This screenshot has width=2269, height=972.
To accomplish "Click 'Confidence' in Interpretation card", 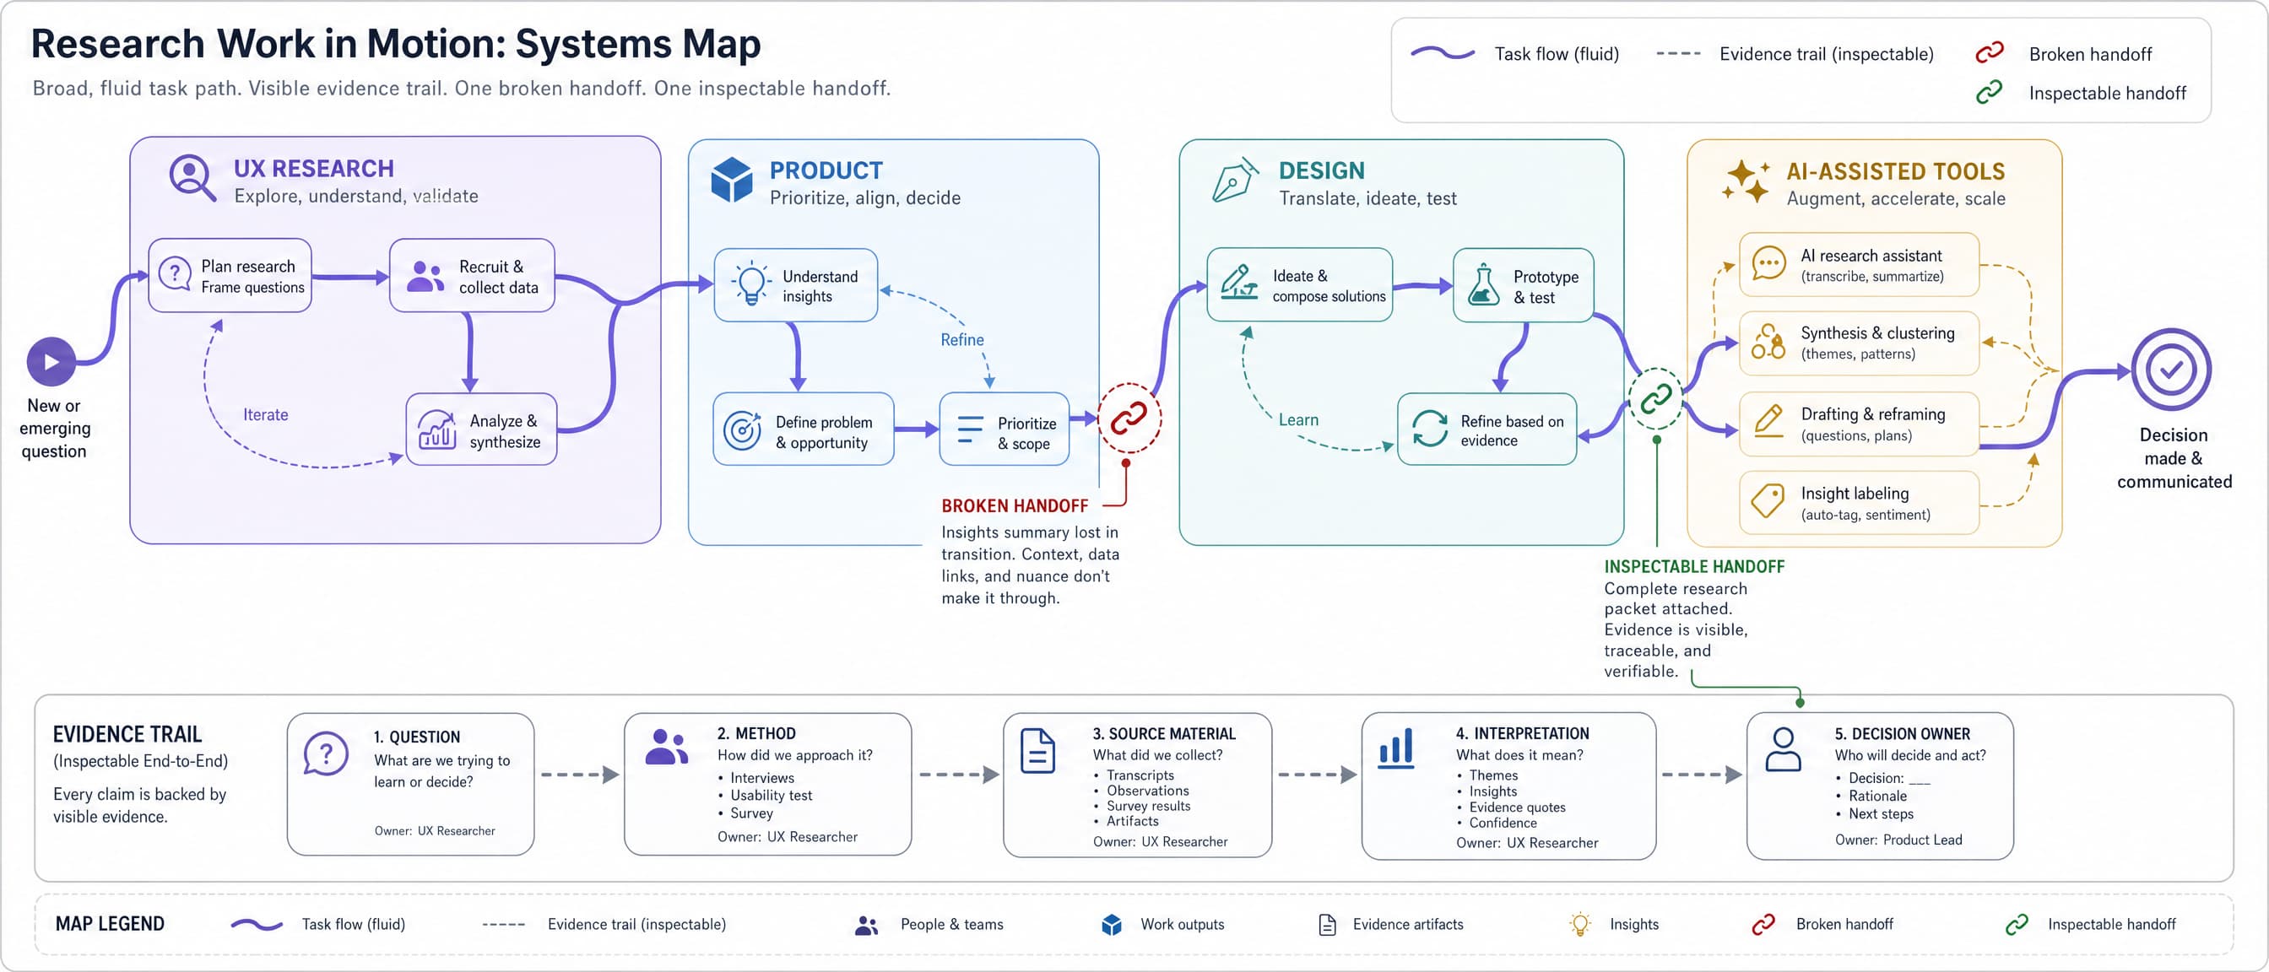I will point(1502,823).
